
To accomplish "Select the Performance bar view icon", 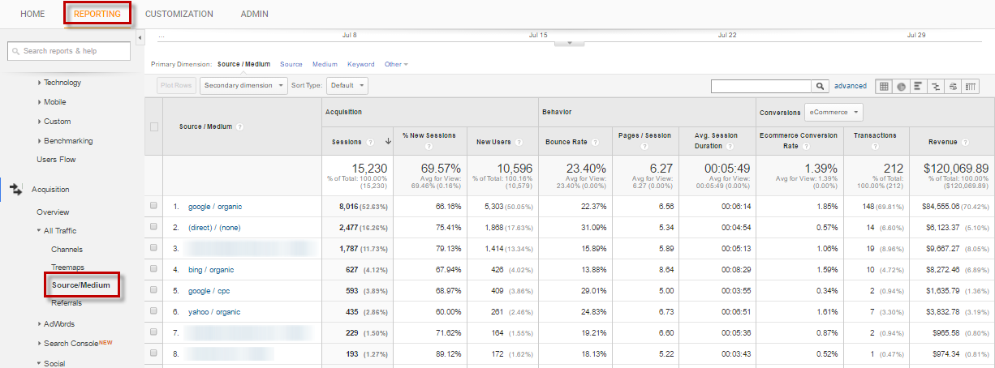I will (x=919, y=86).
